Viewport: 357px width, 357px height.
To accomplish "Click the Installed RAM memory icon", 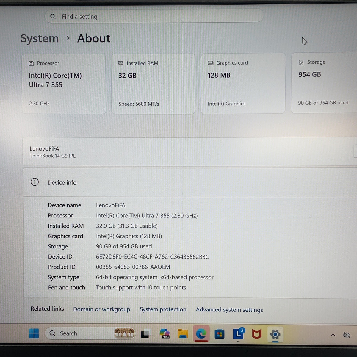I will 121,63.
